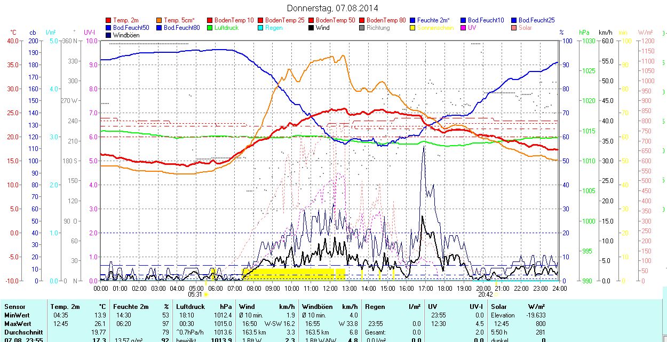The height and width of the screenshot is (342, 667).
Task: Click the average temperature value 19.77
Action: (98, 332)
